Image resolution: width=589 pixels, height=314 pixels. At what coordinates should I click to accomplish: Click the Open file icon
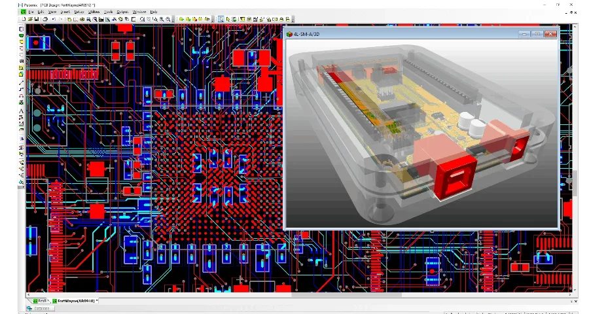(30, 19)
